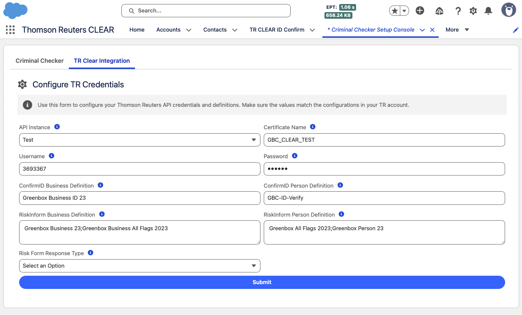This screenshot has width=522, height=315.
Task: Click the Configure TR Credentials heading
Action: point(78,84)
